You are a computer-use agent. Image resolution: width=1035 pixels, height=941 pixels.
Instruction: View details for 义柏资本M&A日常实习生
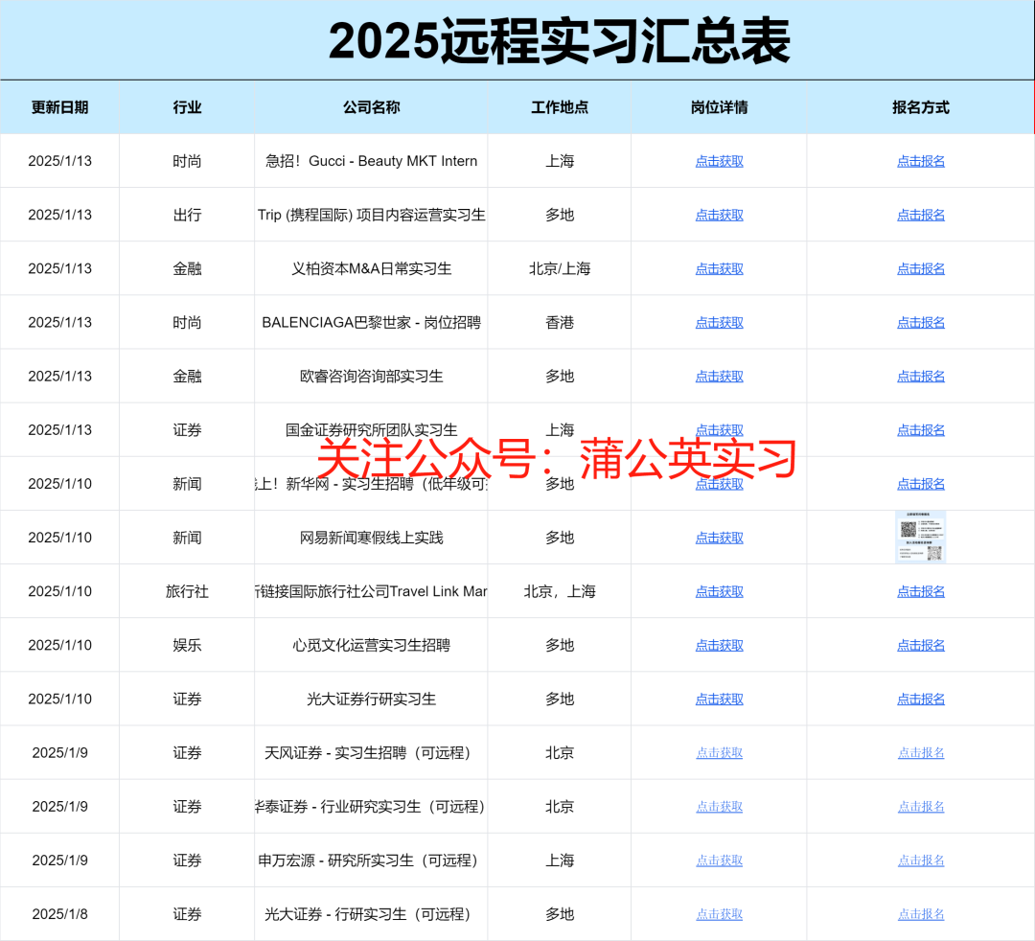click(x=719, y=268)
